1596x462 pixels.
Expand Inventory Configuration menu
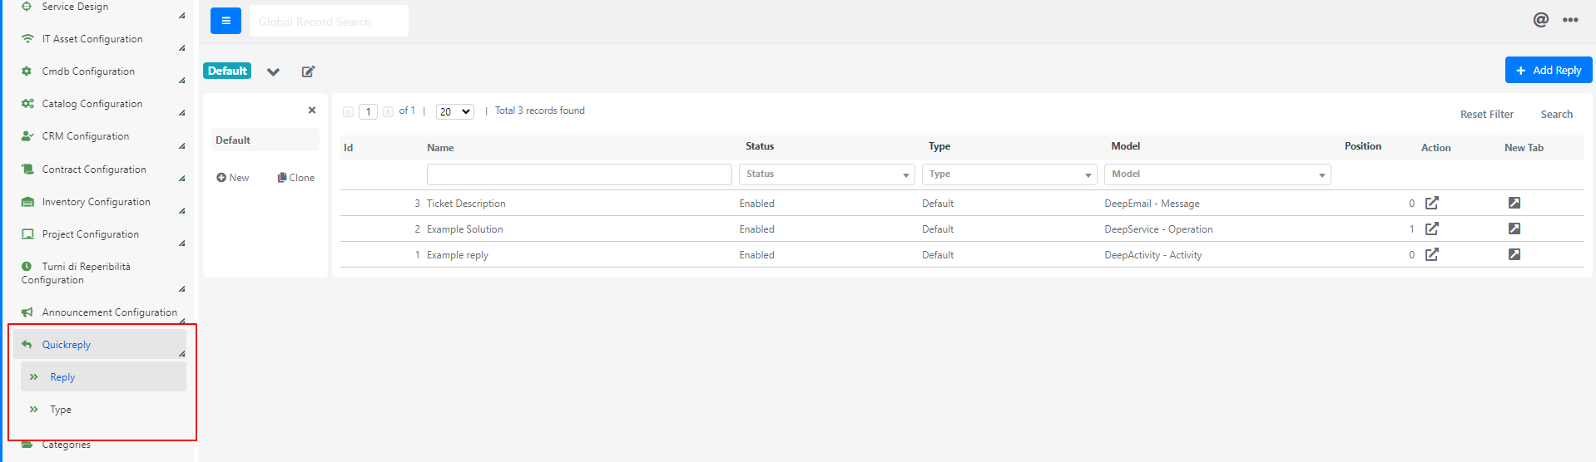(x=97, y=202)
